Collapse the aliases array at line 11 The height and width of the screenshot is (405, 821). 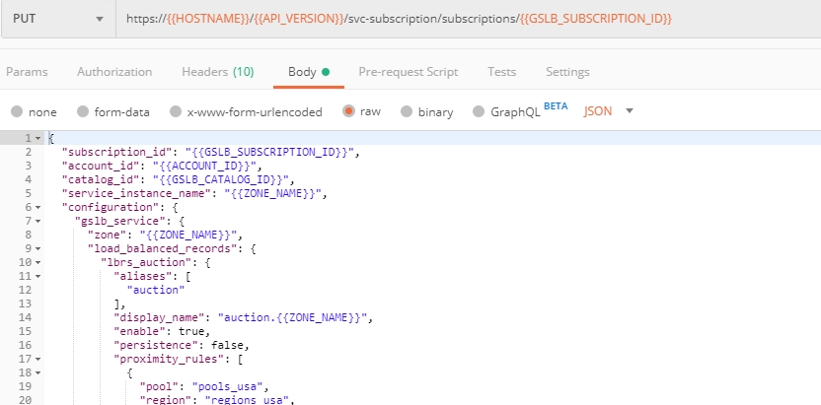coord(37,277)
